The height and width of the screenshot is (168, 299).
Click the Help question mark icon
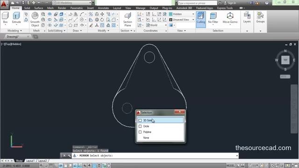click(267, 3)
